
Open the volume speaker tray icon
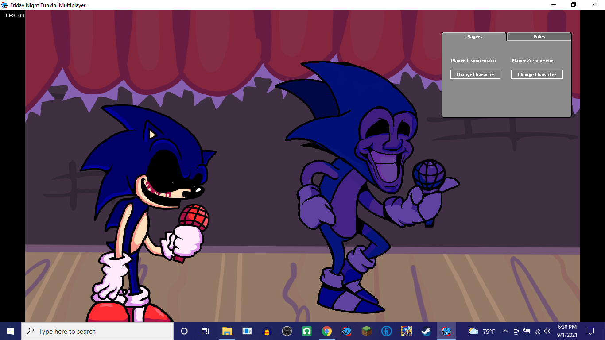tap(547, 331)
